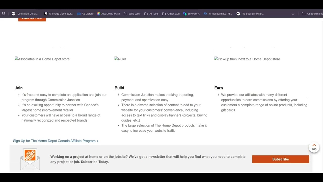Screen dimensions: 323x182
Task: Click the 100 Million Dollar bookmark favicon
Action: [13, 14]
